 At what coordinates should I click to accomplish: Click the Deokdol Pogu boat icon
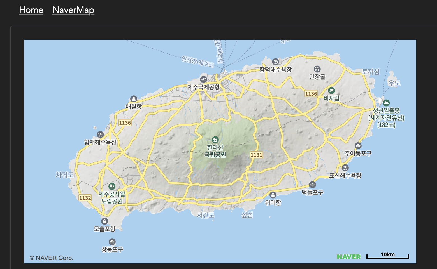312,185
